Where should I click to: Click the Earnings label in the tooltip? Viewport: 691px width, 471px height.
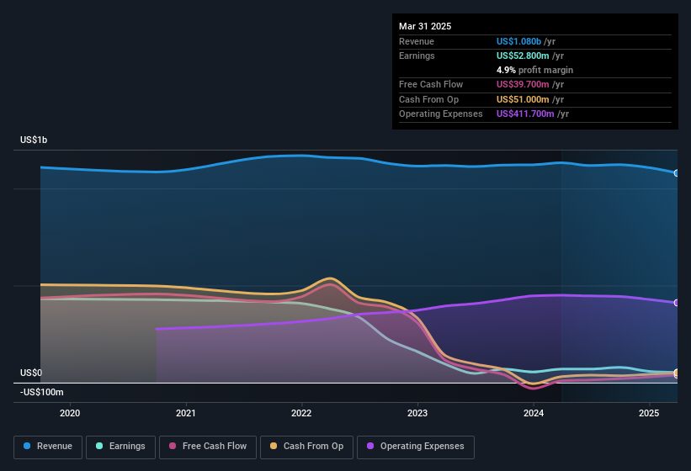(x=417, y=56)
